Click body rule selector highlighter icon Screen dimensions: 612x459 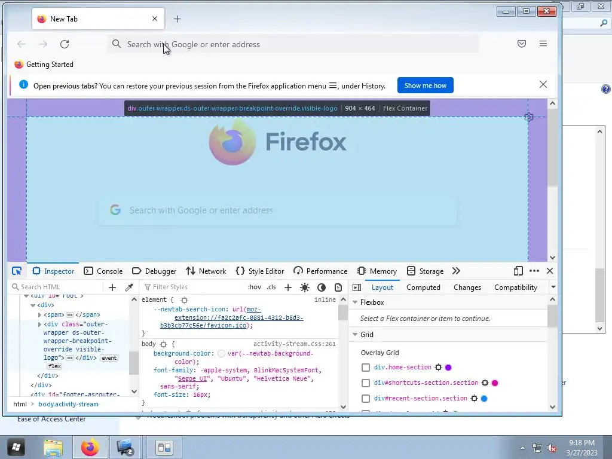(x=164, y=344)
